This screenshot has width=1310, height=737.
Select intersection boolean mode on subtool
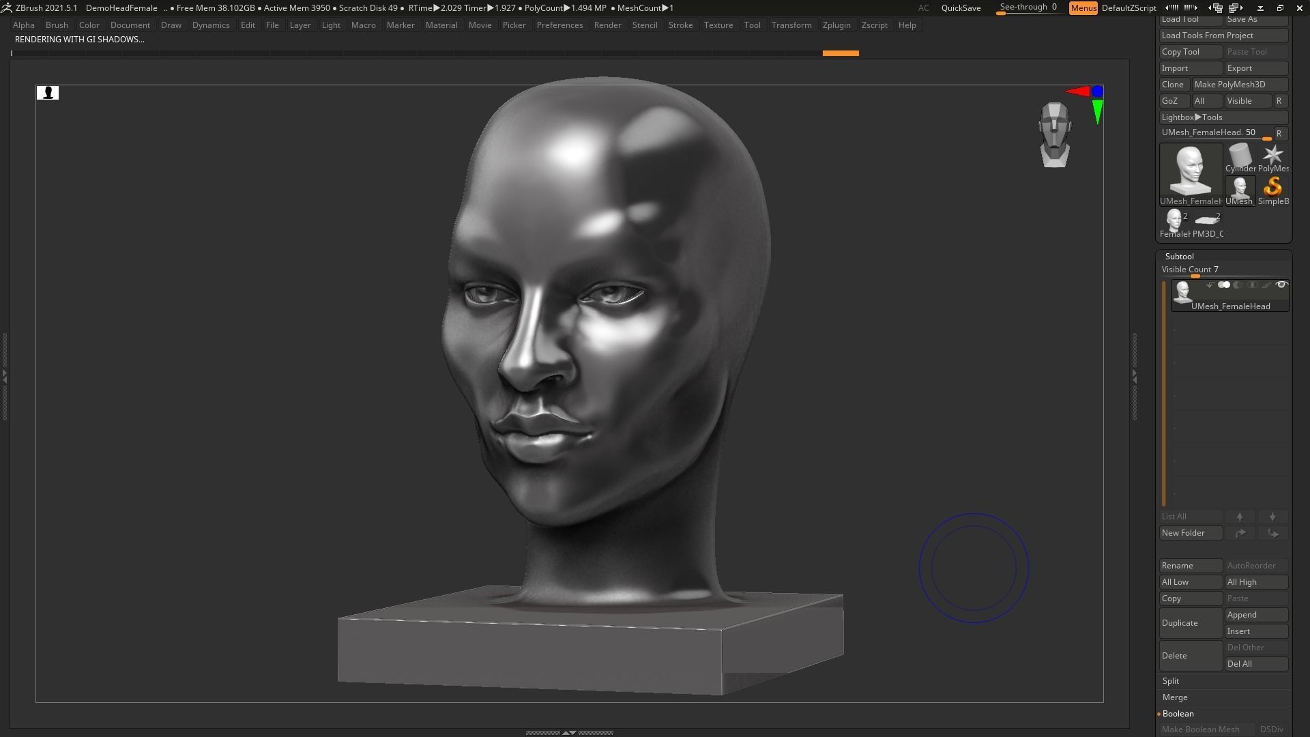1252,285
